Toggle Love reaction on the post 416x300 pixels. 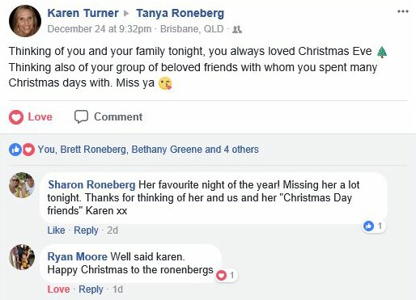(31, 117)
